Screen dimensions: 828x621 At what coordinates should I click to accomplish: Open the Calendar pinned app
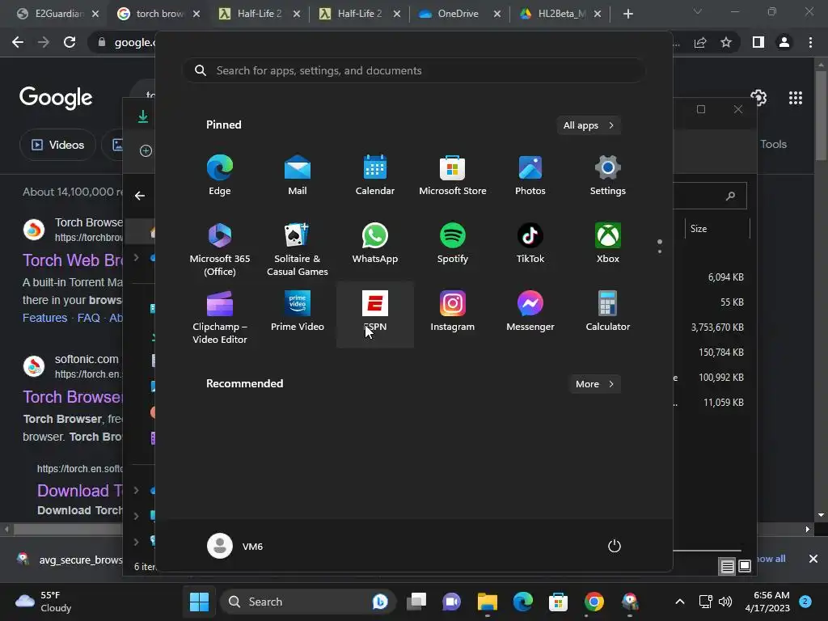375,175
